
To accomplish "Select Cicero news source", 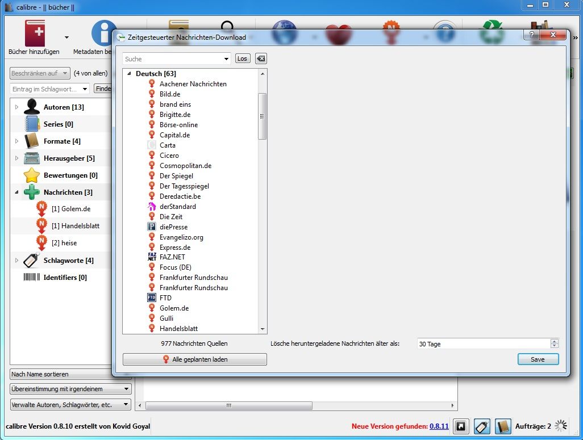I will pos(169,156).
